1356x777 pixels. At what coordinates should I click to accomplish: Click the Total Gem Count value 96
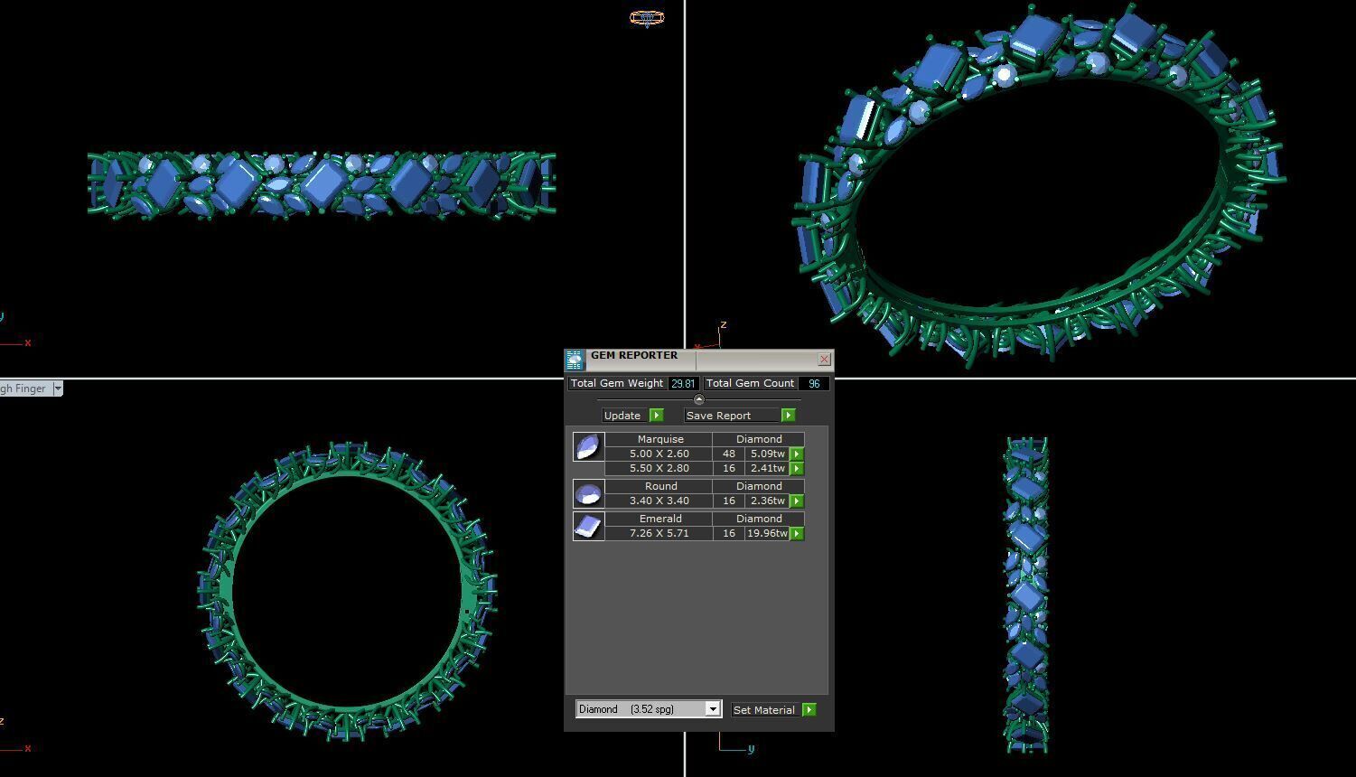pos(814,383)
